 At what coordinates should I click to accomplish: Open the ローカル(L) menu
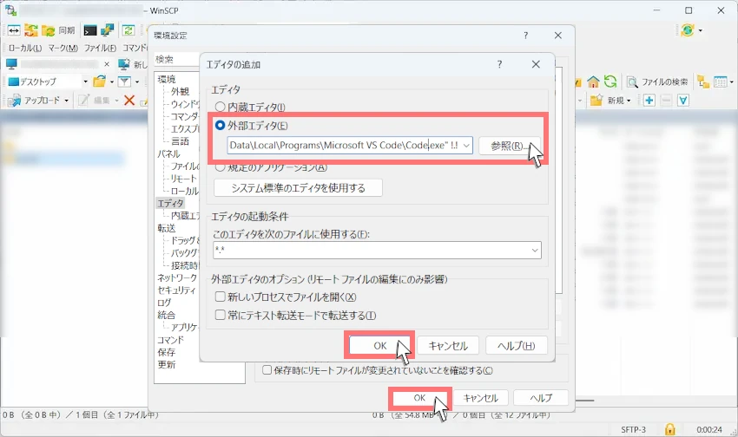(25, 48)
